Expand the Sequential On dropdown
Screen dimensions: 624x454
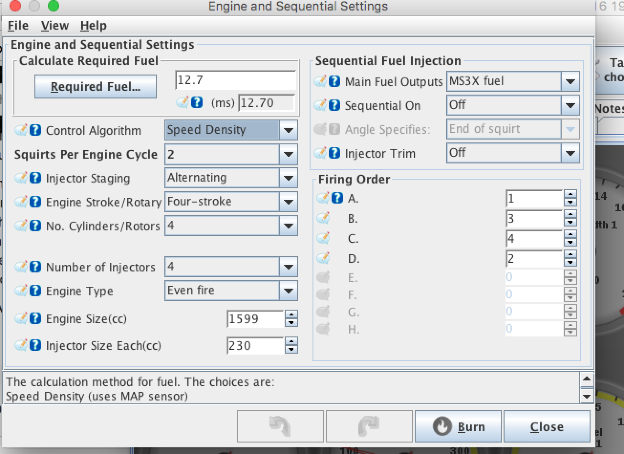(x=570, y=105)
